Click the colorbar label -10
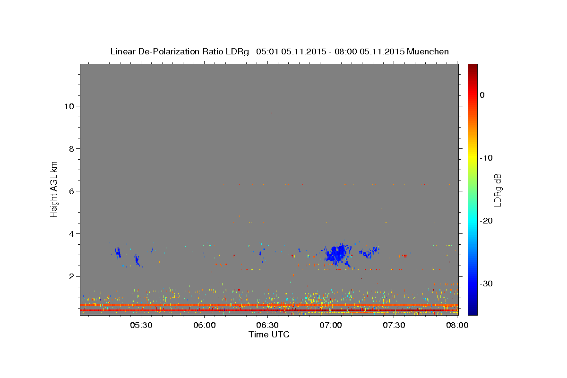The width and height of the screenshot is (567, 378). tap(486, 158)
